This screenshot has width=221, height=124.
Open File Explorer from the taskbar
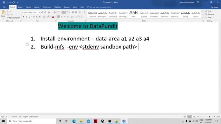pos(81,121)
